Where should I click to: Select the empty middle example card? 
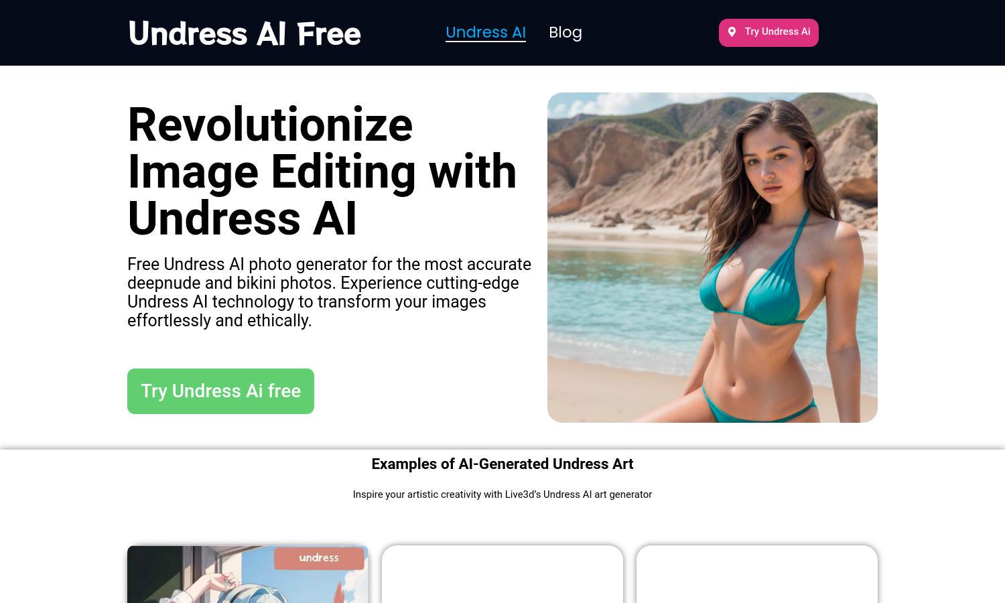click(503, 574)
